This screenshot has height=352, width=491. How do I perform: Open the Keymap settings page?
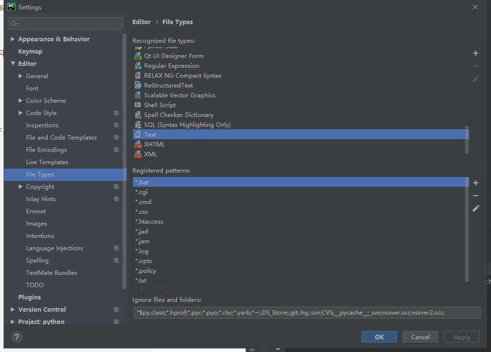point(30,51)
